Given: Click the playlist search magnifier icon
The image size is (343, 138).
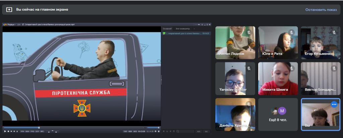Looking at the screenshot, I should (178, 131).
